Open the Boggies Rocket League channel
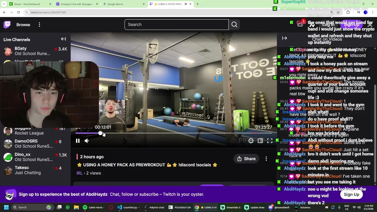This screenshot has width=377, height=212. tap(35, 130)
